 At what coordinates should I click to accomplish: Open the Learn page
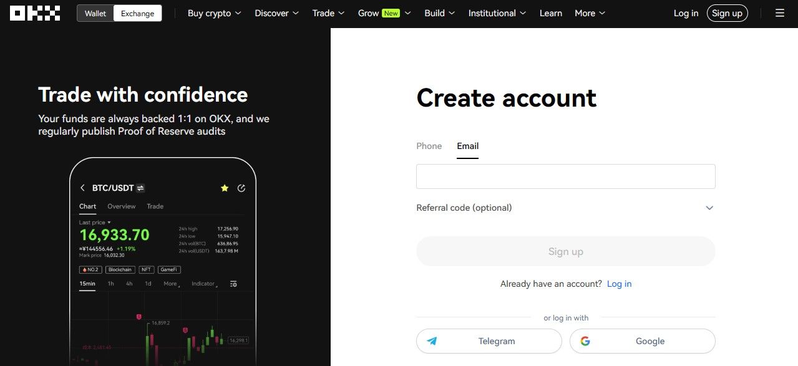click(x=550, y=13)
